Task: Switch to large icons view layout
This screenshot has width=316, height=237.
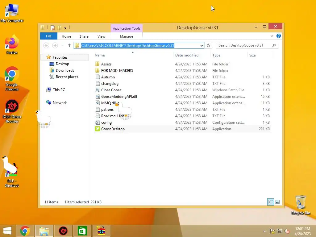Action: pyautogui.click(x=277, y=202)
